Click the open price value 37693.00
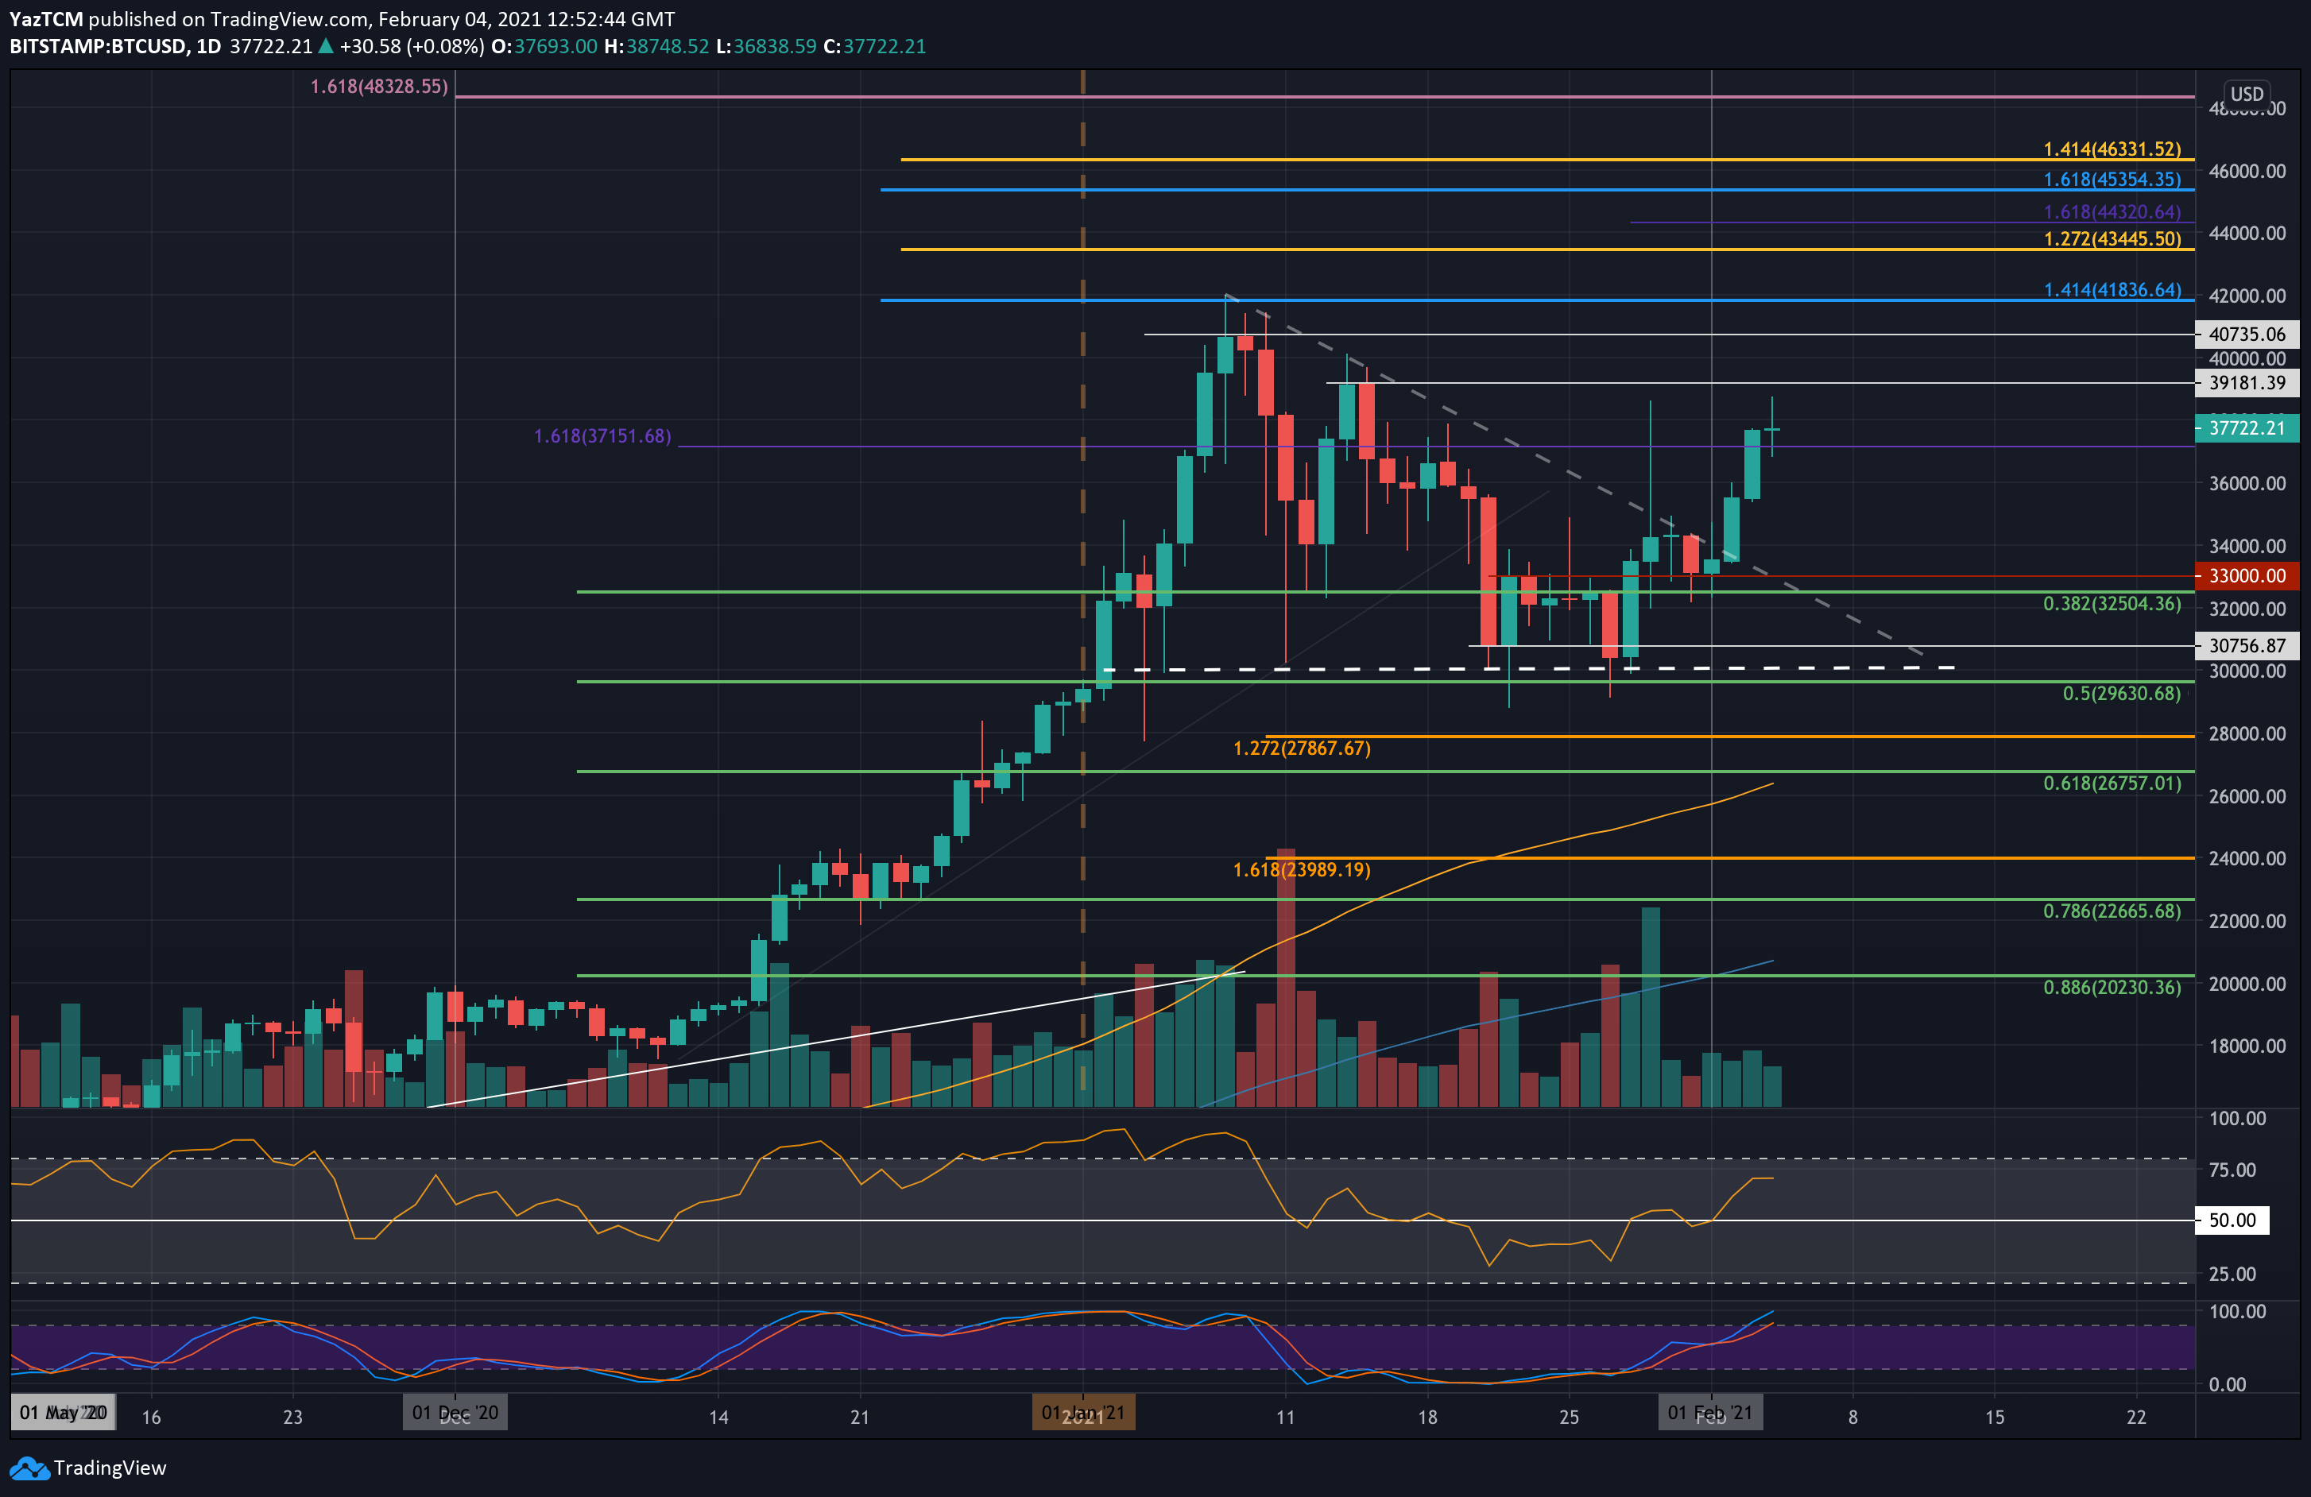The width and height of the screenshot is (2311, 1497). [555, 47]
